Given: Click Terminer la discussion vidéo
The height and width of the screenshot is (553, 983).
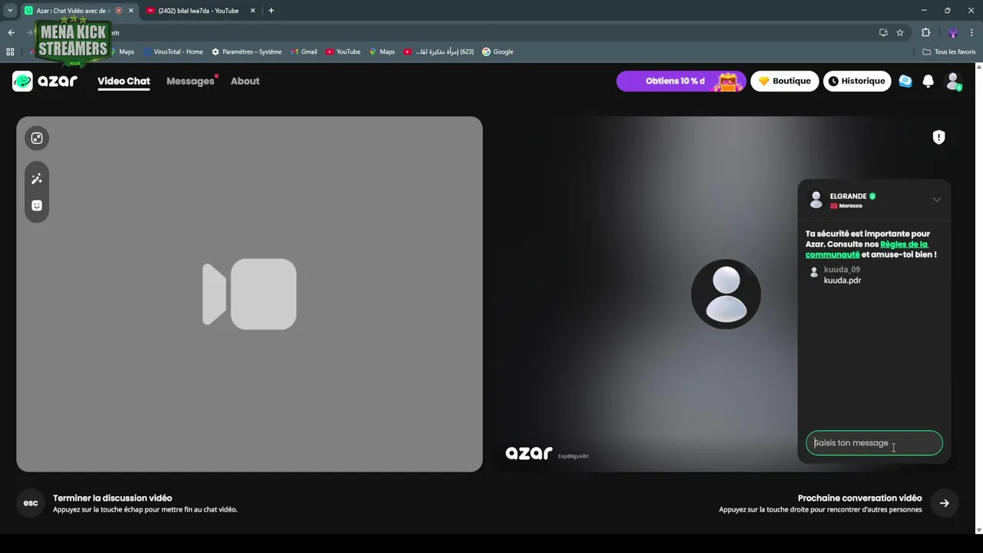Looking at the screenshot, I should [112, 498].
